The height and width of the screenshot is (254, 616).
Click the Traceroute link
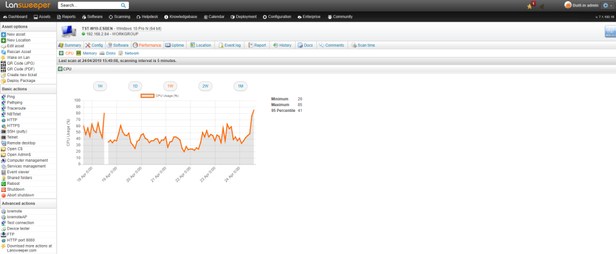(x=16, y=108)
